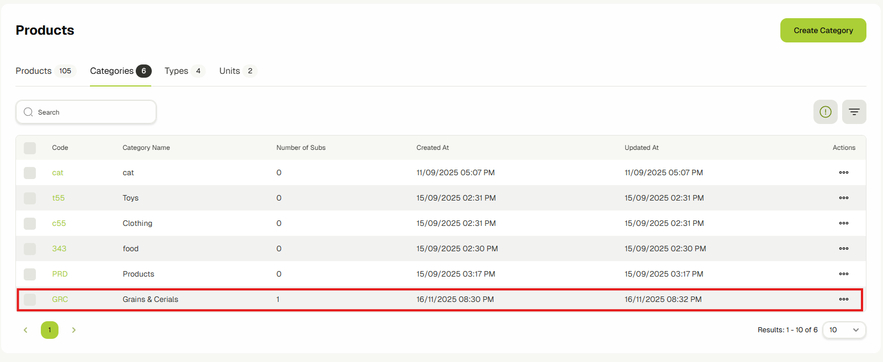This screenshot has width=883, height=362.
Task: Go to next page arrow
Action: click(x=73, y=330)
